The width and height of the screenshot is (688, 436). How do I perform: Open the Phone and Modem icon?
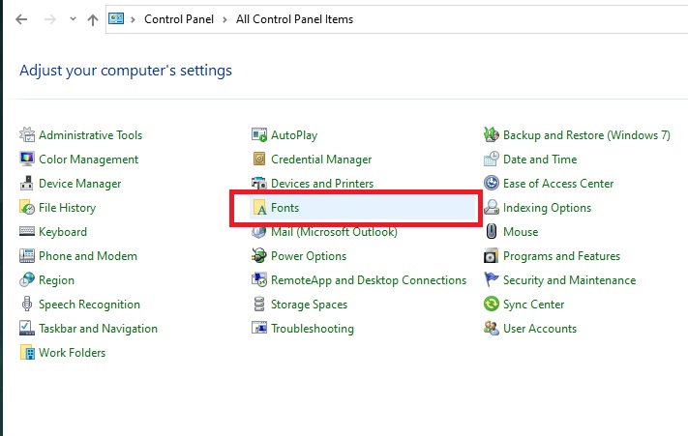coord(27,255)
